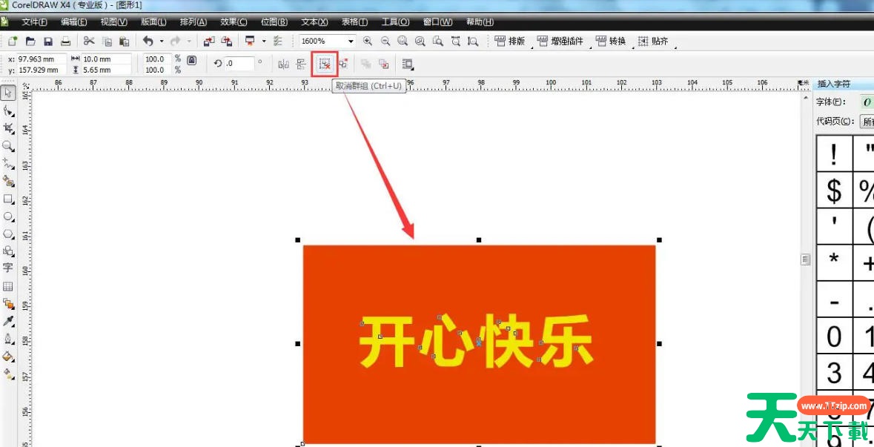874x447 pixels.
Task: Pick the Eyedropper tool
Action: click(x=8, y=321)
